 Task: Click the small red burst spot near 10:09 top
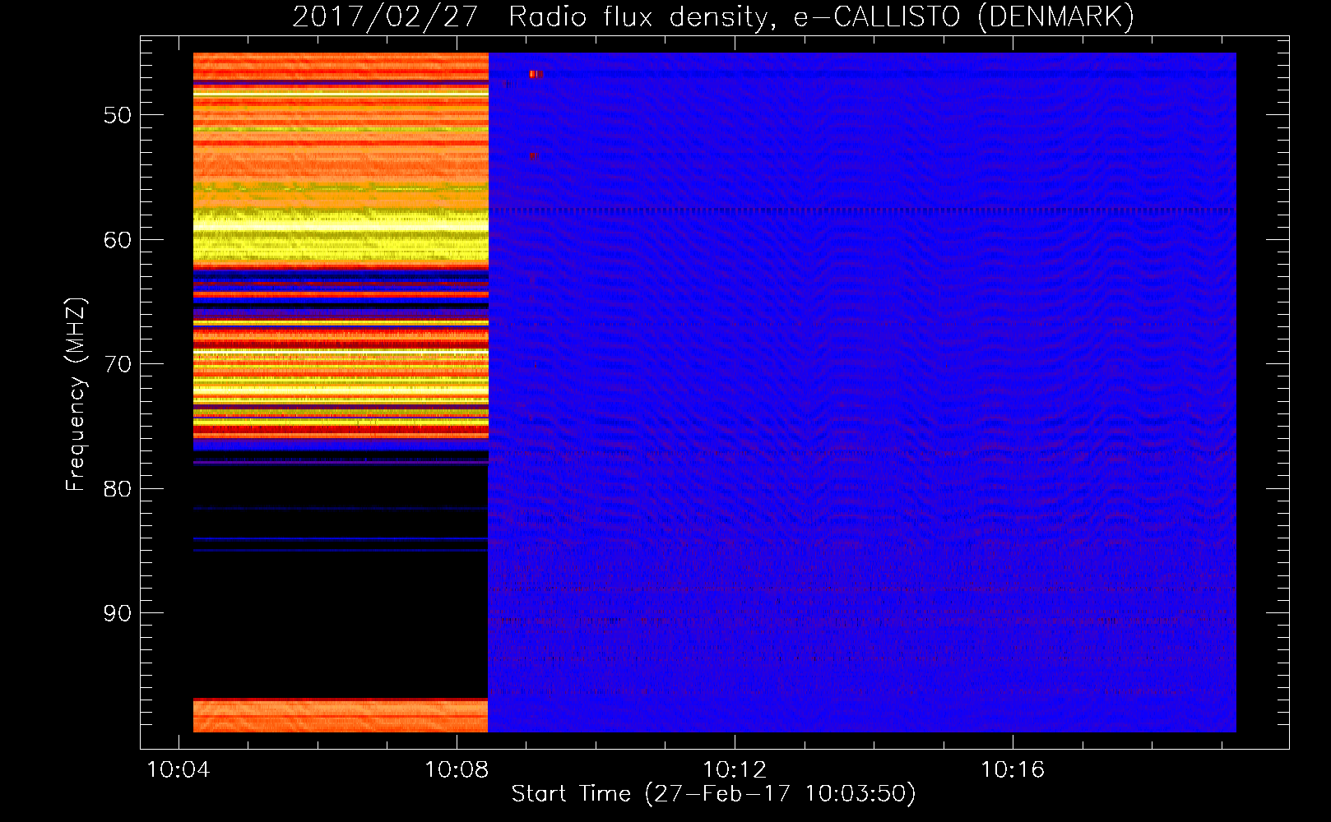[536, 74]
